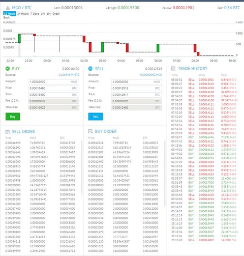The width and height of the screenshot is (244, 256).
Task: Focus the Sell Amount input field
Action: (x=137, y=82)
